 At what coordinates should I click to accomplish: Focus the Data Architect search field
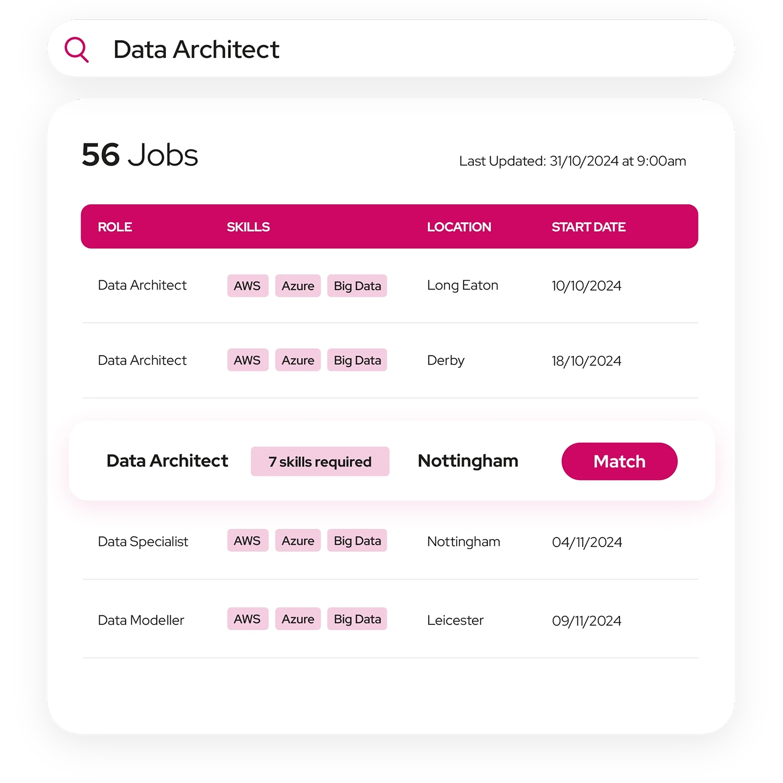[x=391, y=49]
